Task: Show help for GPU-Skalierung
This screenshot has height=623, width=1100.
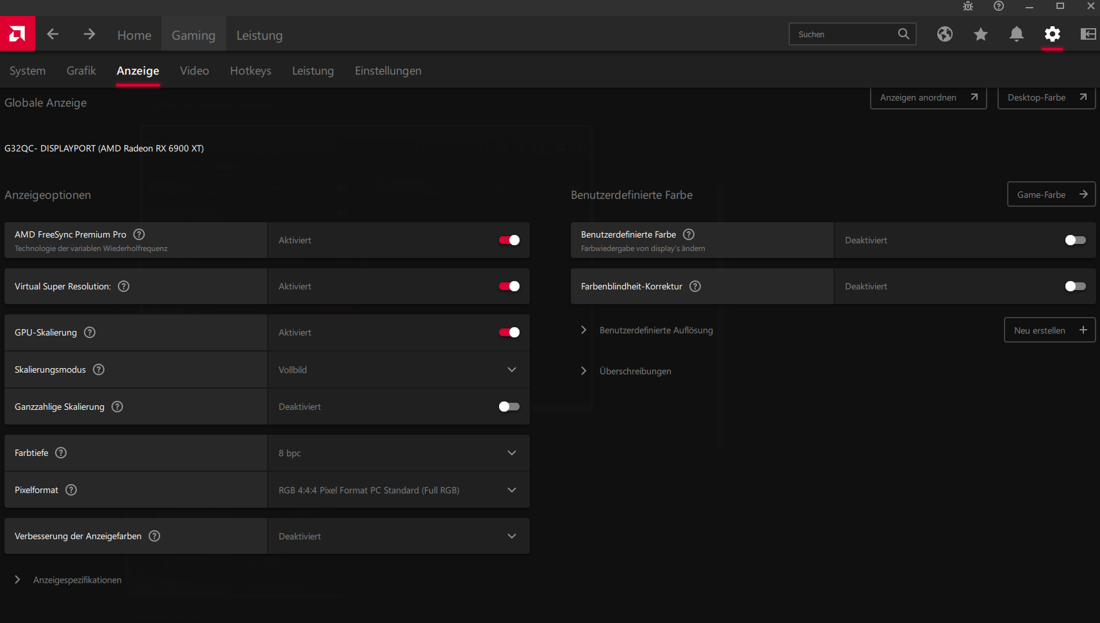Action: (x=90, y=332)
